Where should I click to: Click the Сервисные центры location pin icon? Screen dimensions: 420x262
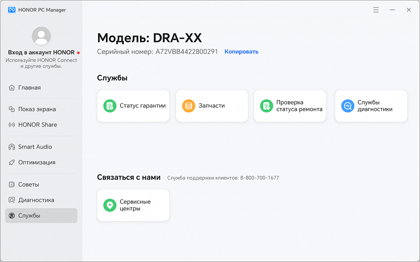point(110,205)
